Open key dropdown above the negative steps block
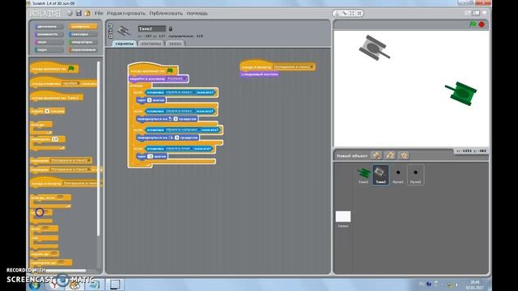The width and height of the screenshot is (518, 291). pos(180,149)
